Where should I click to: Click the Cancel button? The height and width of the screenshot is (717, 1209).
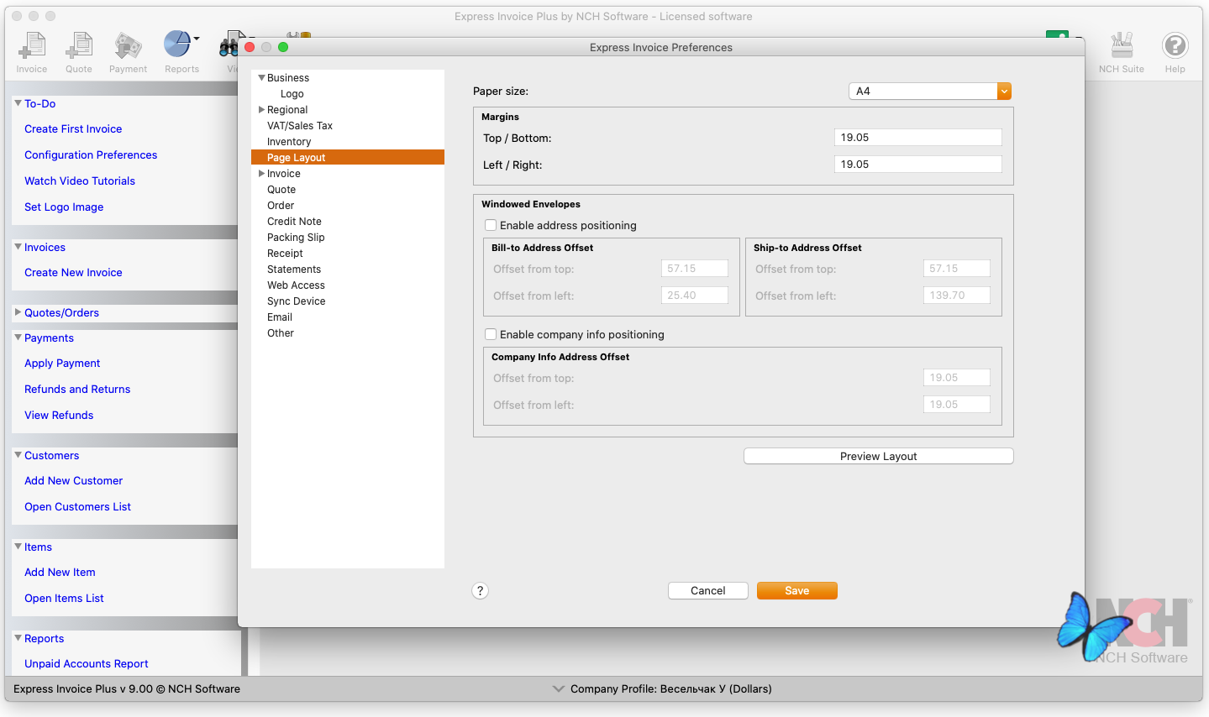pyautogui.click(x=708, y=591)
